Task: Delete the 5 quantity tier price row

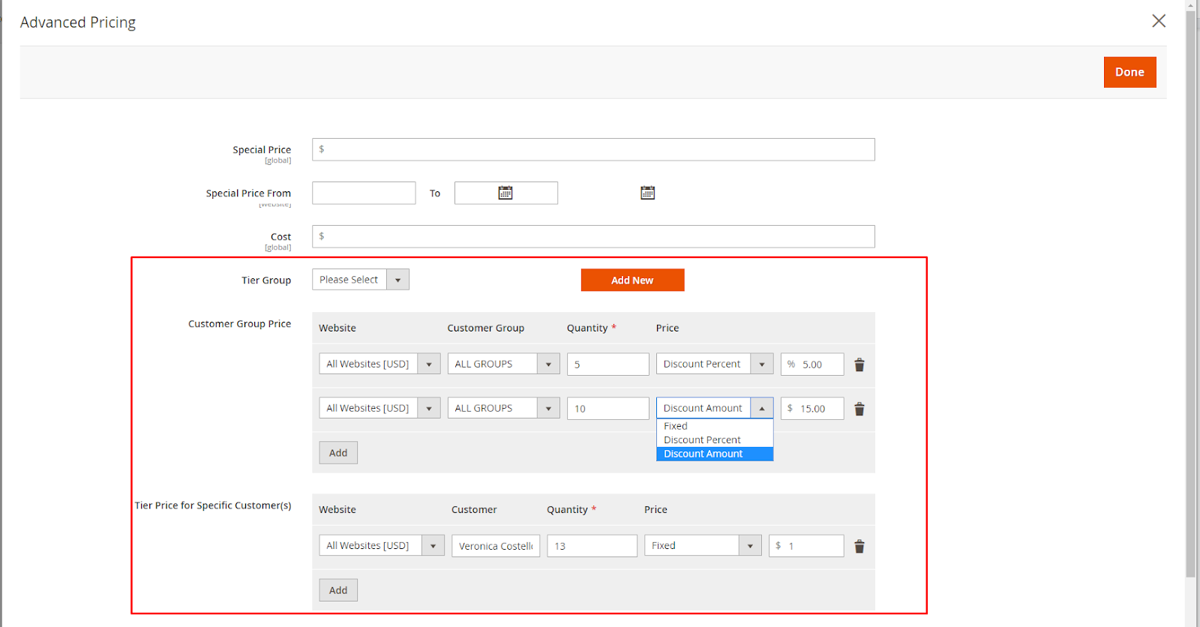Action: point(859,364)
